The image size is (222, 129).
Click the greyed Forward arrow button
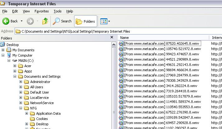pyautogui.click(x=30, y=21)
